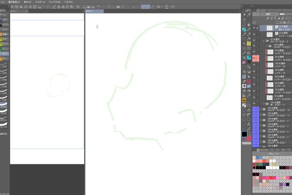The image size is (292, 195).
Task: Hide the selected highlighted layer's eye
Action: click(254, 28)
